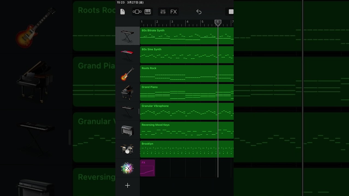This screenshot has width=349, height=196.
Task: Select the Granular Vibraphone keyboard icon
Action: coord(127,111)
